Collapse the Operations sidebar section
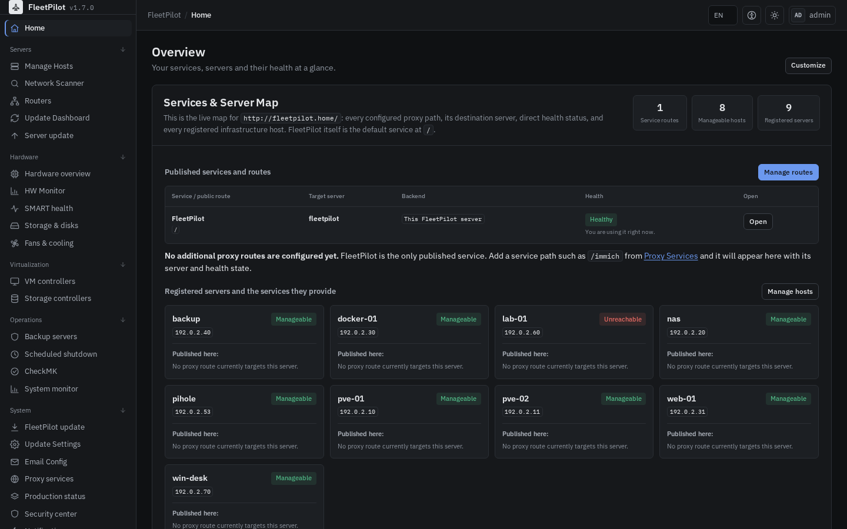Viewport: 847px width, 529px height. (123, 320)
